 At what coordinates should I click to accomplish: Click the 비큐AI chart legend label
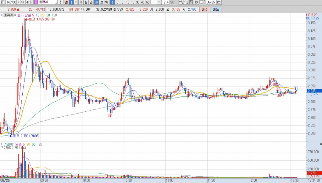tap(8, 15)
